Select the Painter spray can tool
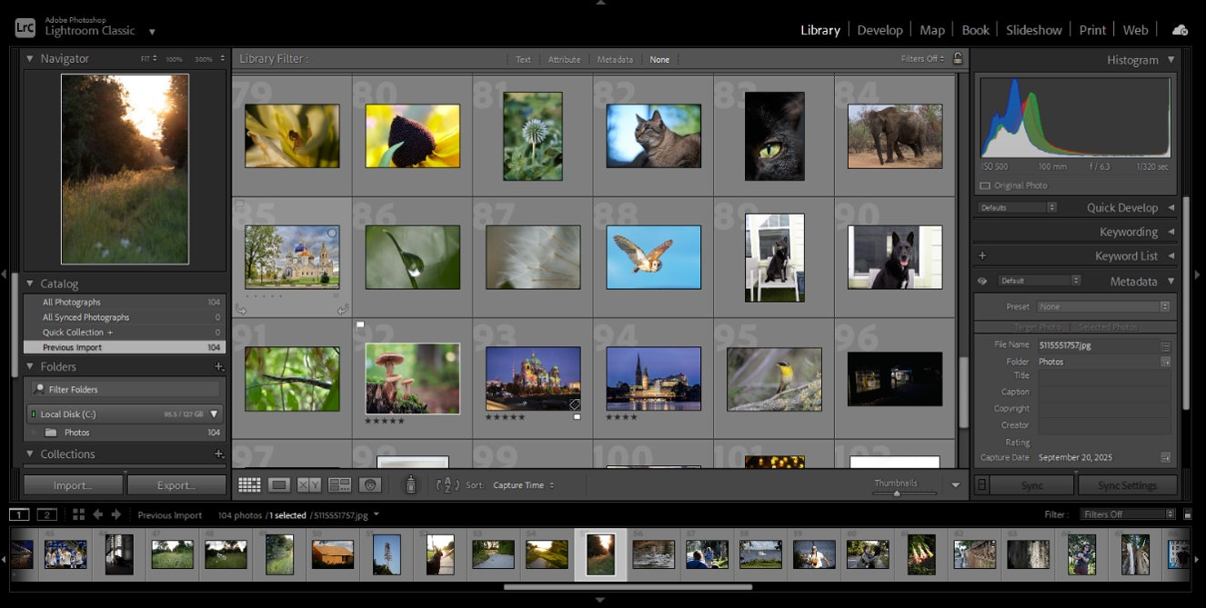This screenshot has width=1206, height=608. (x=410, y=485)
